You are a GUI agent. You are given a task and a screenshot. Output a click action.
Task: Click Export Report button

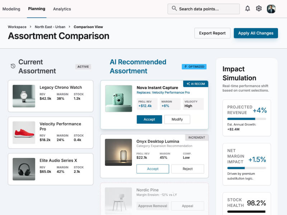pyautogui.click(x=212, y=33)
